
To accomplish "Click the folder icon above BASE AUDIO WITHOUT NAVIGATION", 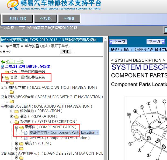I will click(12, 83).
